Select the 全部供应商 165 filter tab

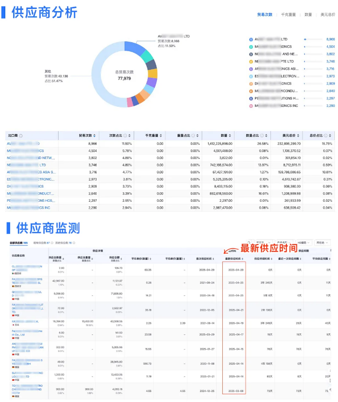18,242
